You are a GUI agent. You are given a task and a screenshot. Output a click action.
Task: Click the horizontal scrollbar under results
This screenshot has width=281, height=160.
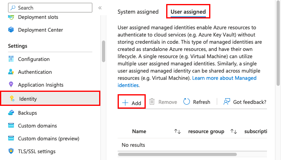[x=177, y=154]
